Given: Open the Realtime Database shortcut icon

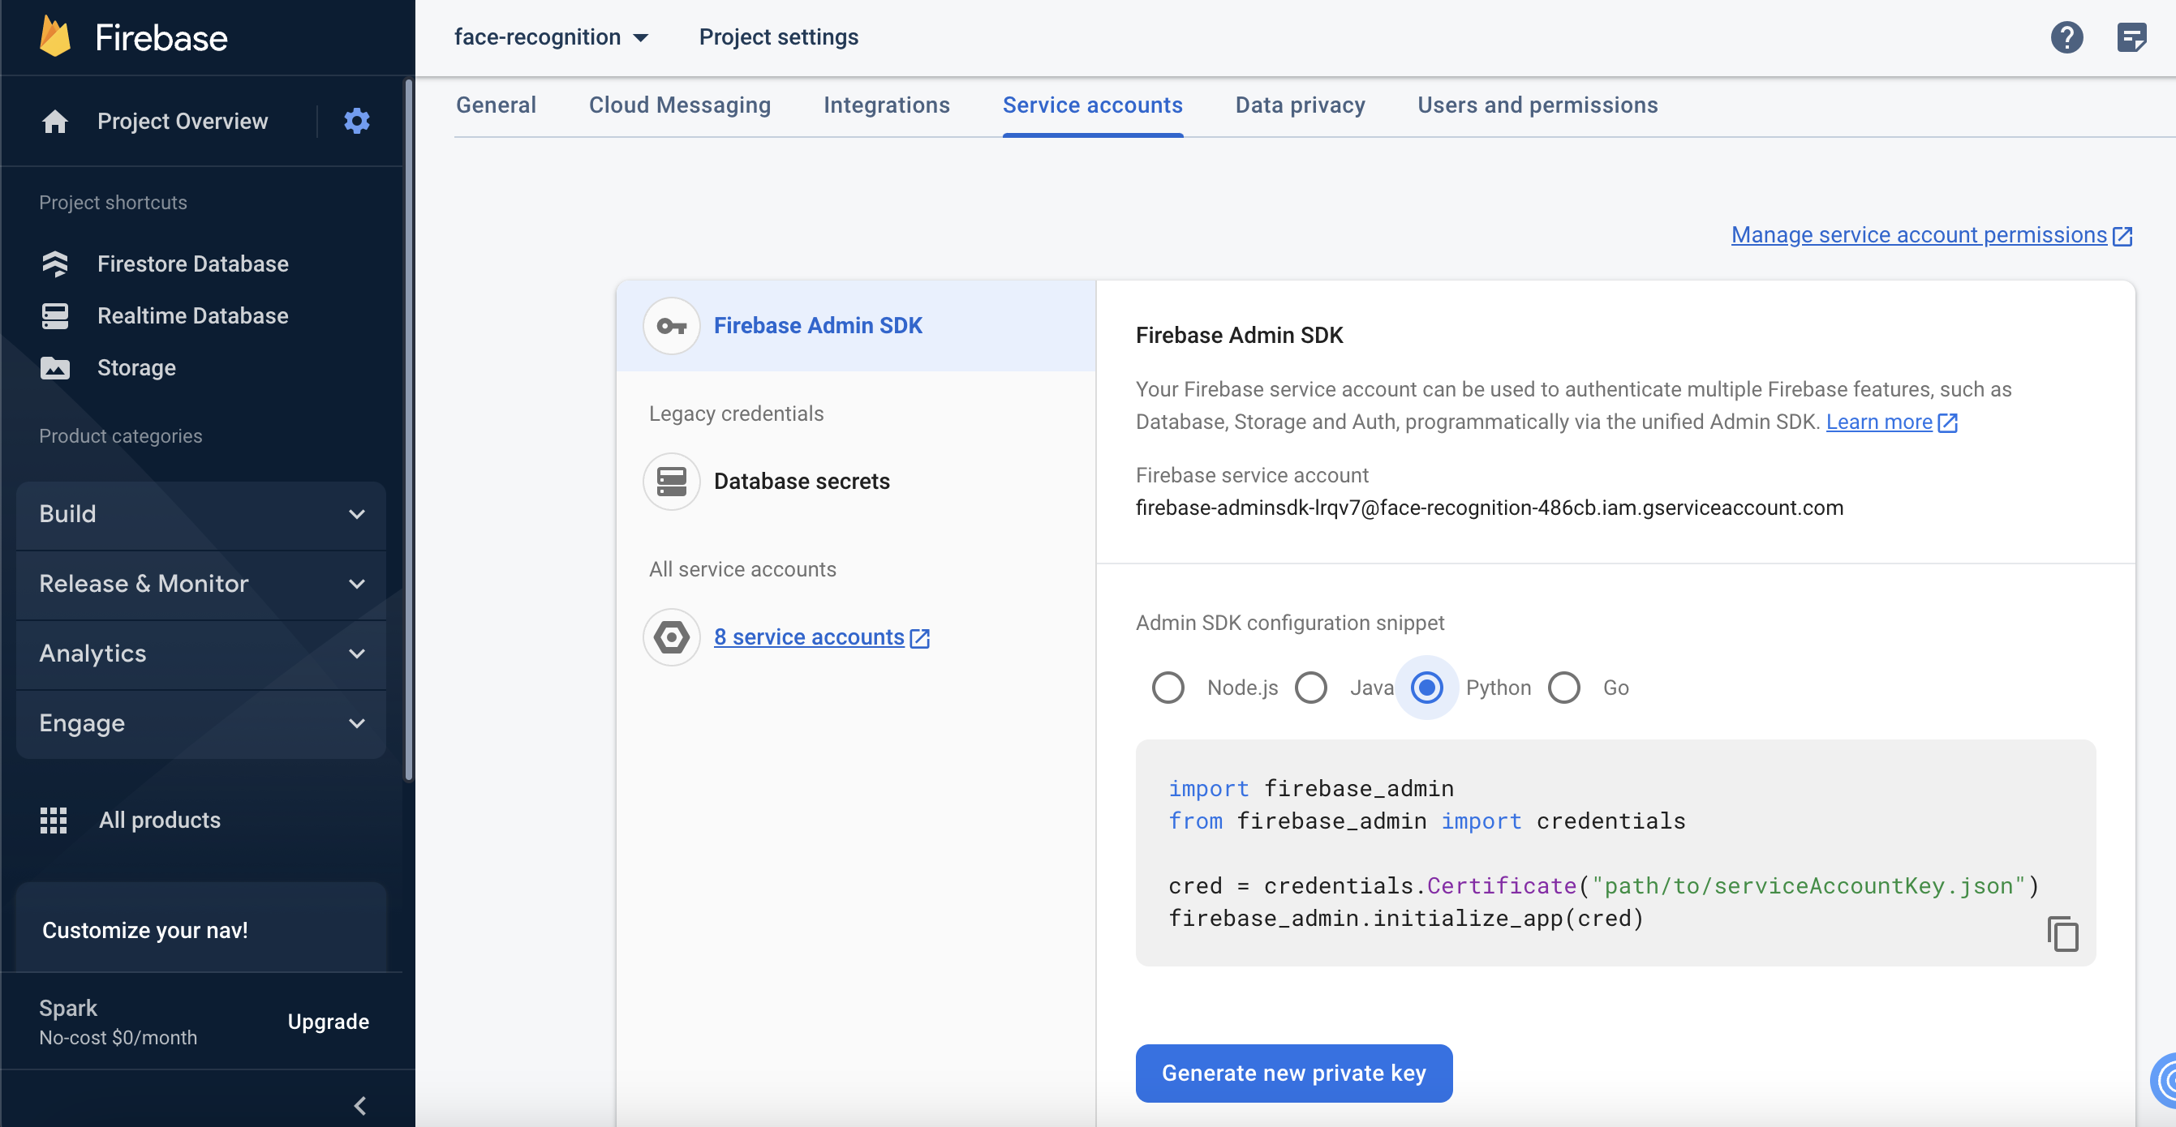Looking at the screenshot, I should [55, 315].
